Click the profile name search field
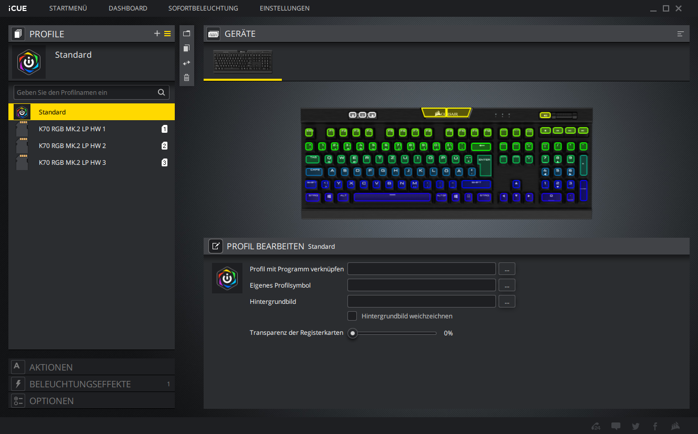This screenshot has width=698, height=434. coord(91,92)
